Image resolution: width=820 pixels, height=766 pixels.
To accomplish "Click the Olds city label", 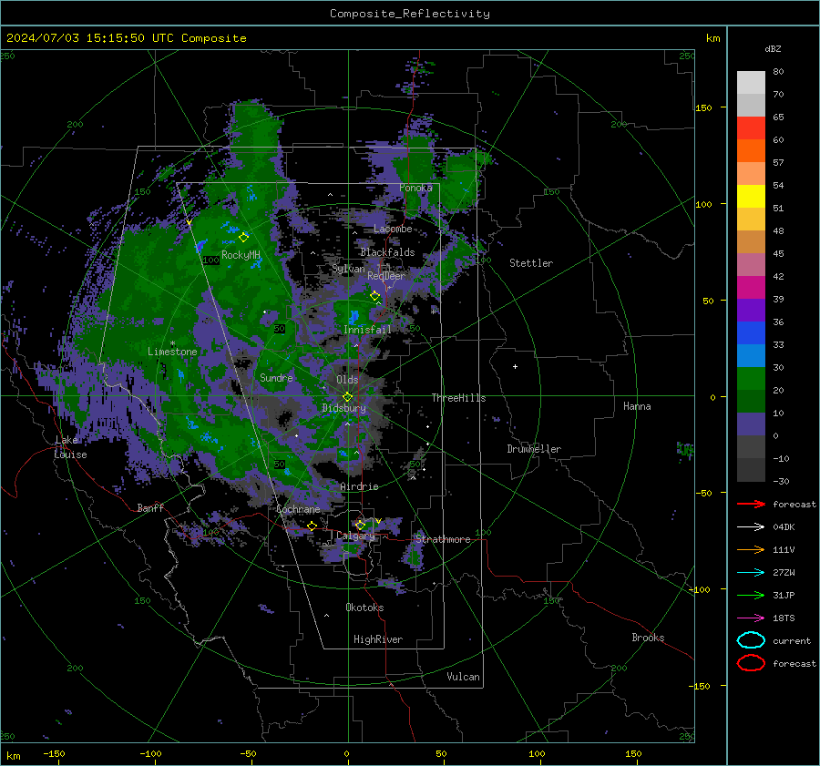I will coord(347,380).
